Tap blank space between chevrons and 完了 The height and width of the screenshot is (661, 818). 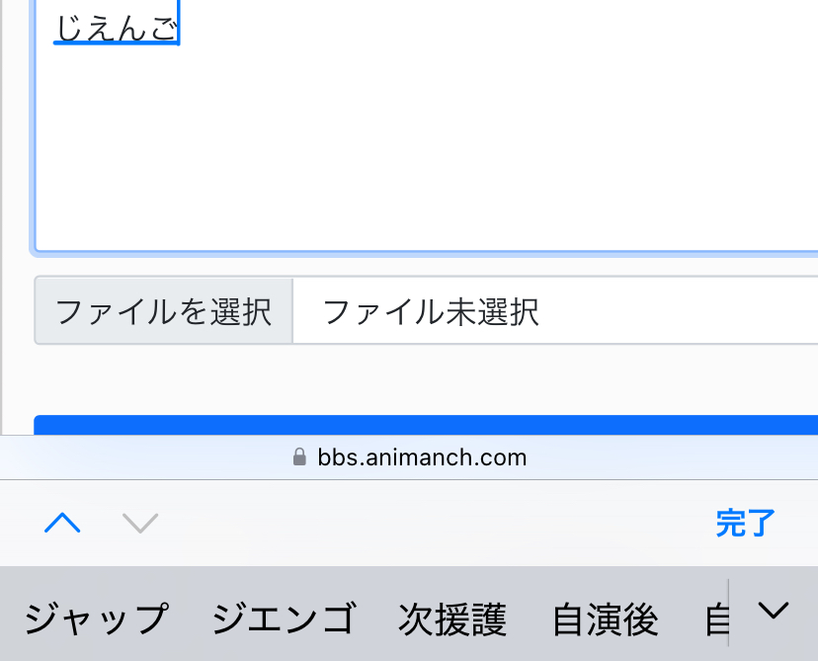435,523
